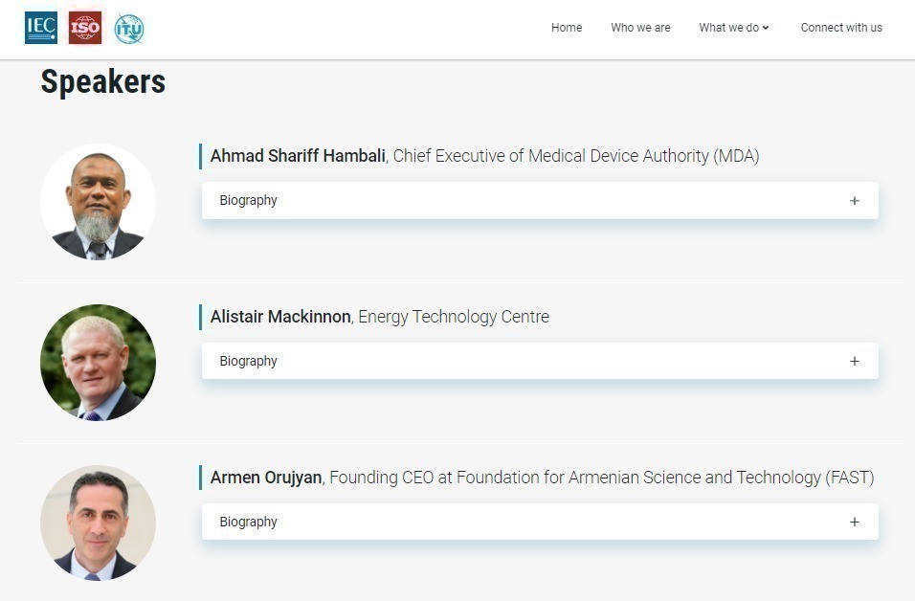Click Armen Orujyan's portrait photo

pyautogui.click(x=98, y=523)
